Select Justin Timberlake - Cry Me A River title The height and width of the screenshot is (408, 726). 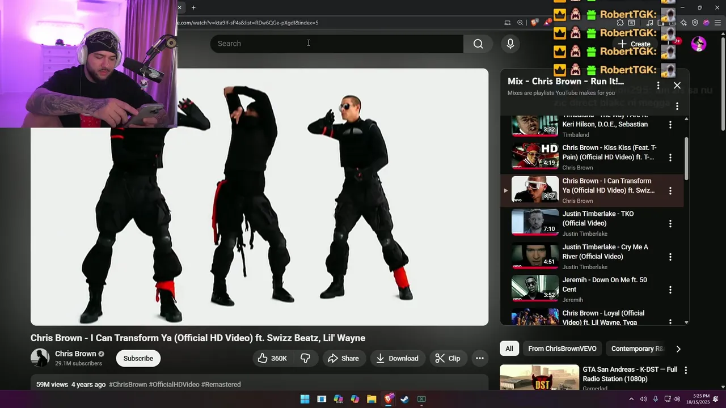tap(605, 252)
